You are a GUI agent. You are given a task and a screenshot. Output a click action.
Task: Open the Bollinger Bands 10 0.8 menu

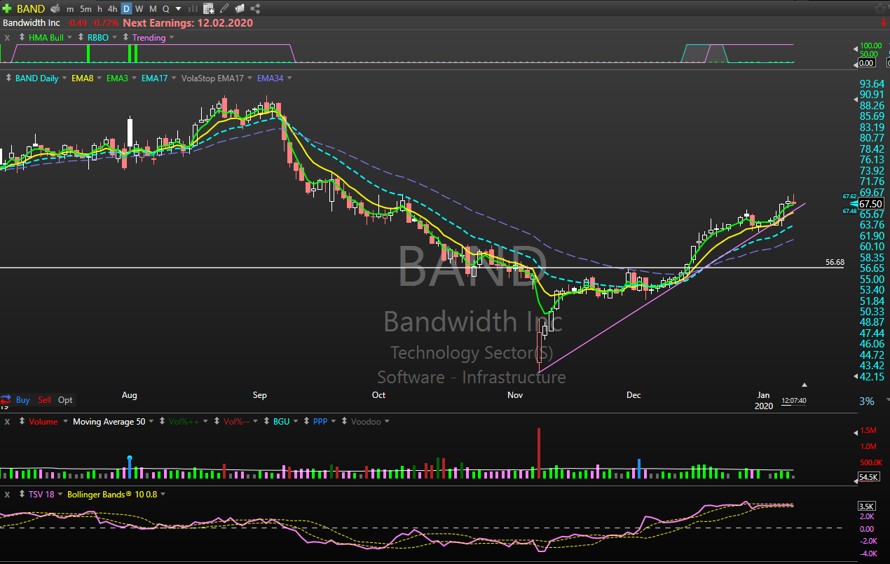click(163, 495)
